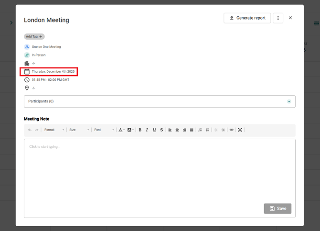Click the In-Person meeting icon
Viewport: 320px width, 231px height.
tap(27, 55)
